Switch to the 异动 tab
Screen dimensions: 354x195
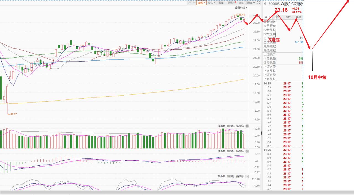click(x=298, y=17)
